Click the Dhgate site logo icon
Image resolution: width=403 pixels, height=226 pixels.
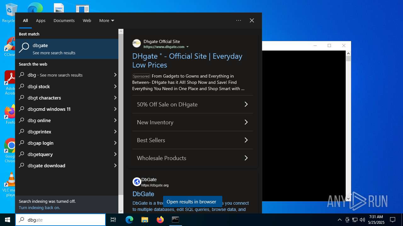point(137,43)
